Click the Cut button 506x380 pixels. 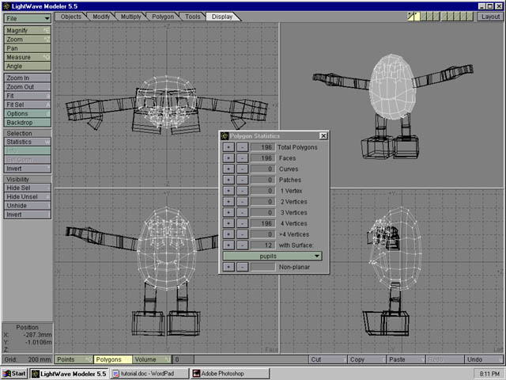pyautogui.click(x=327, y=359)
